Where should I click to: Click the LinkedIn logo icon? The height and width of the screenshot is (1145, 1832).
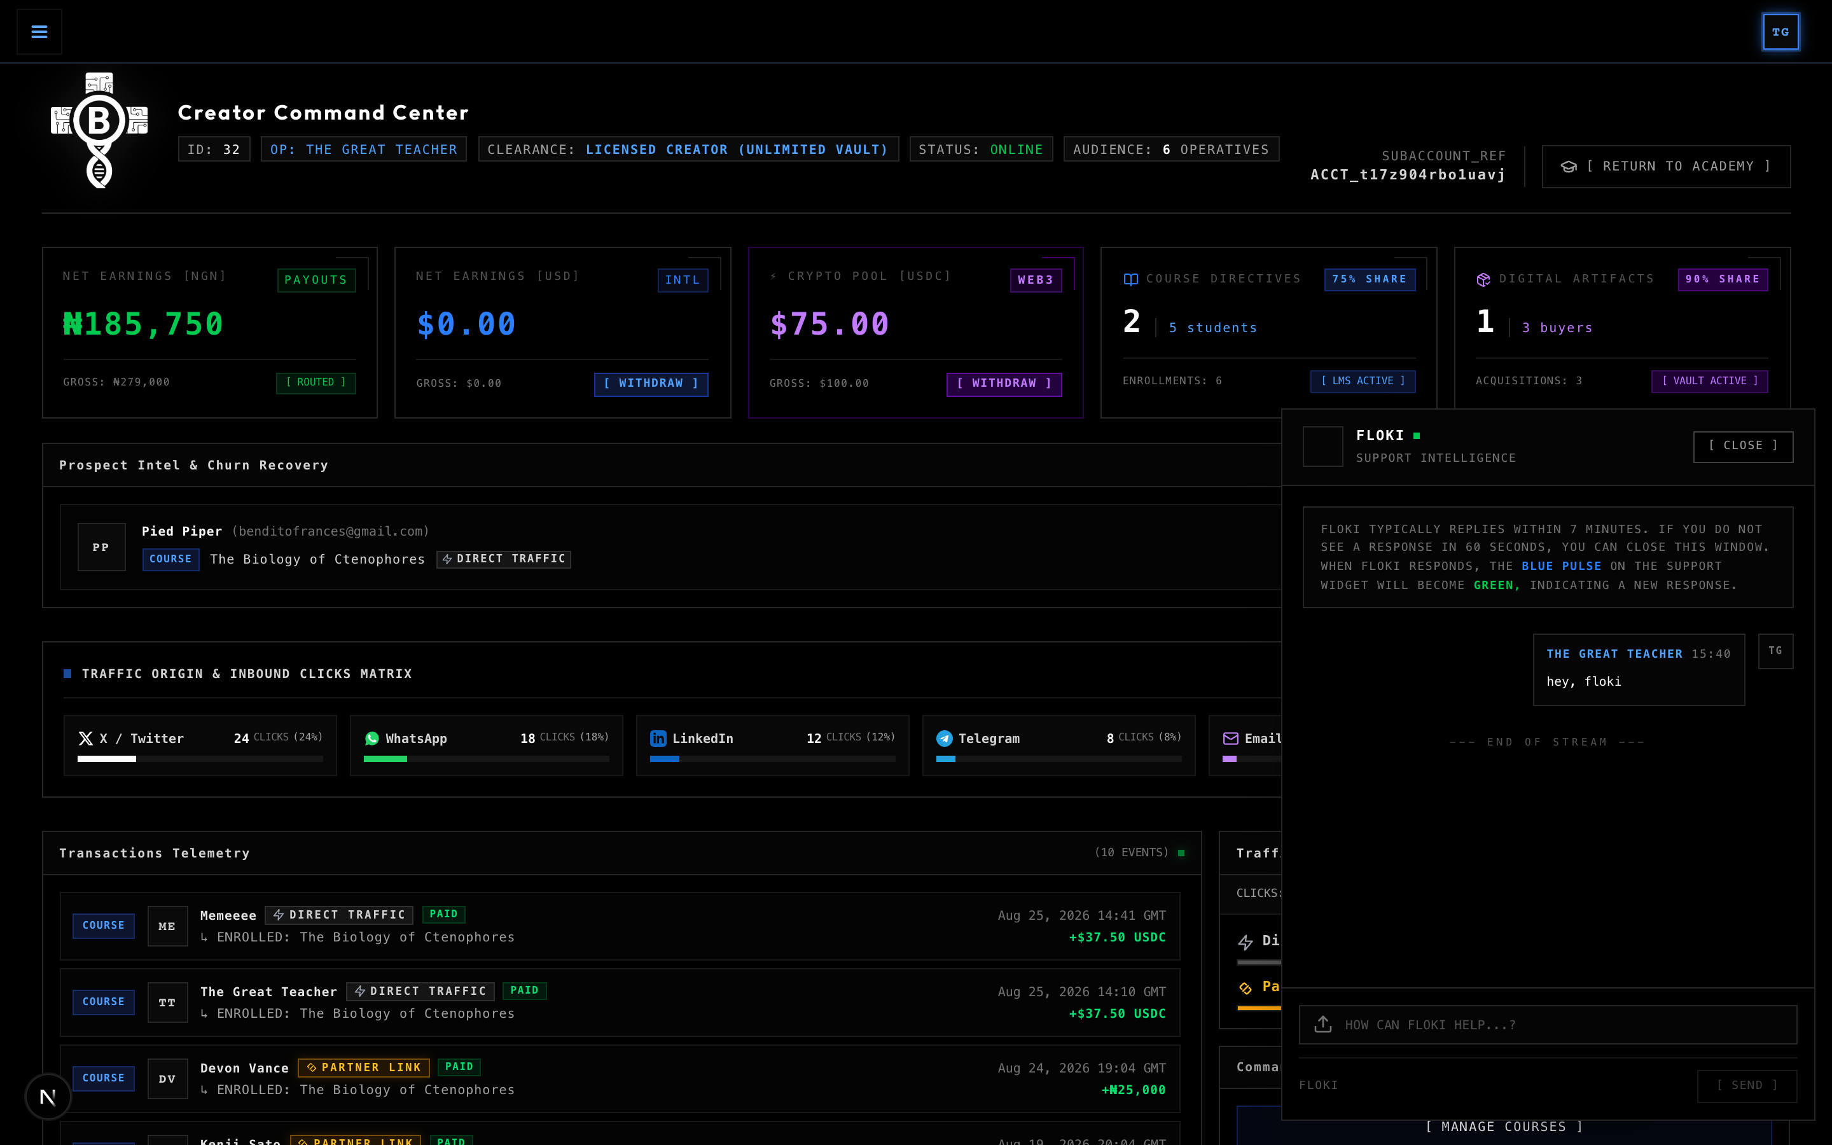pyautogui.click(x=658, y=739)
